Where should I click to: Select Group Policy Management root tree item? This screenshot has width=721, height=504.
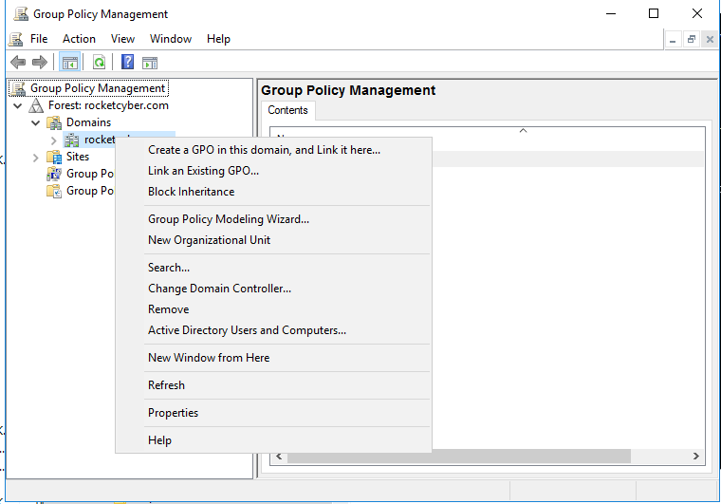pos(98,88)
